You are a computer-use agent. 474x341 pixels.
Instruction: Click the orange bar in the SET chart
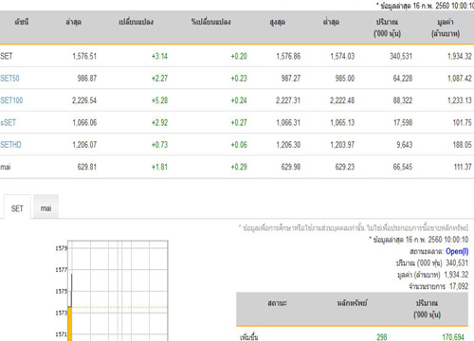[x=70, y=324]
